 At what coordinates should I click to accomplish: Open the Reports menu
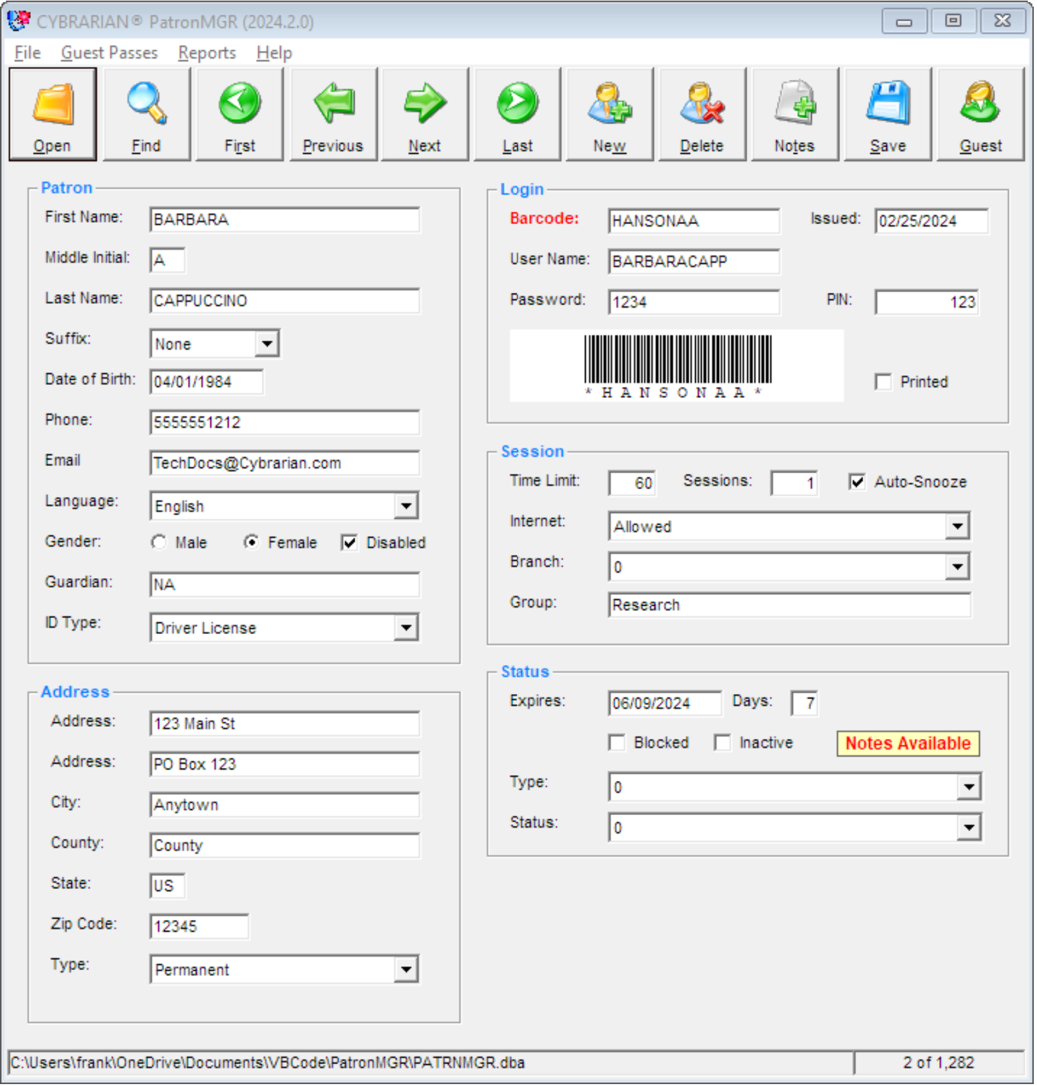[x=207, y=53]
